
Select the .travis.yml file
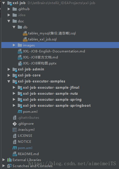click(x=26, y=130)
